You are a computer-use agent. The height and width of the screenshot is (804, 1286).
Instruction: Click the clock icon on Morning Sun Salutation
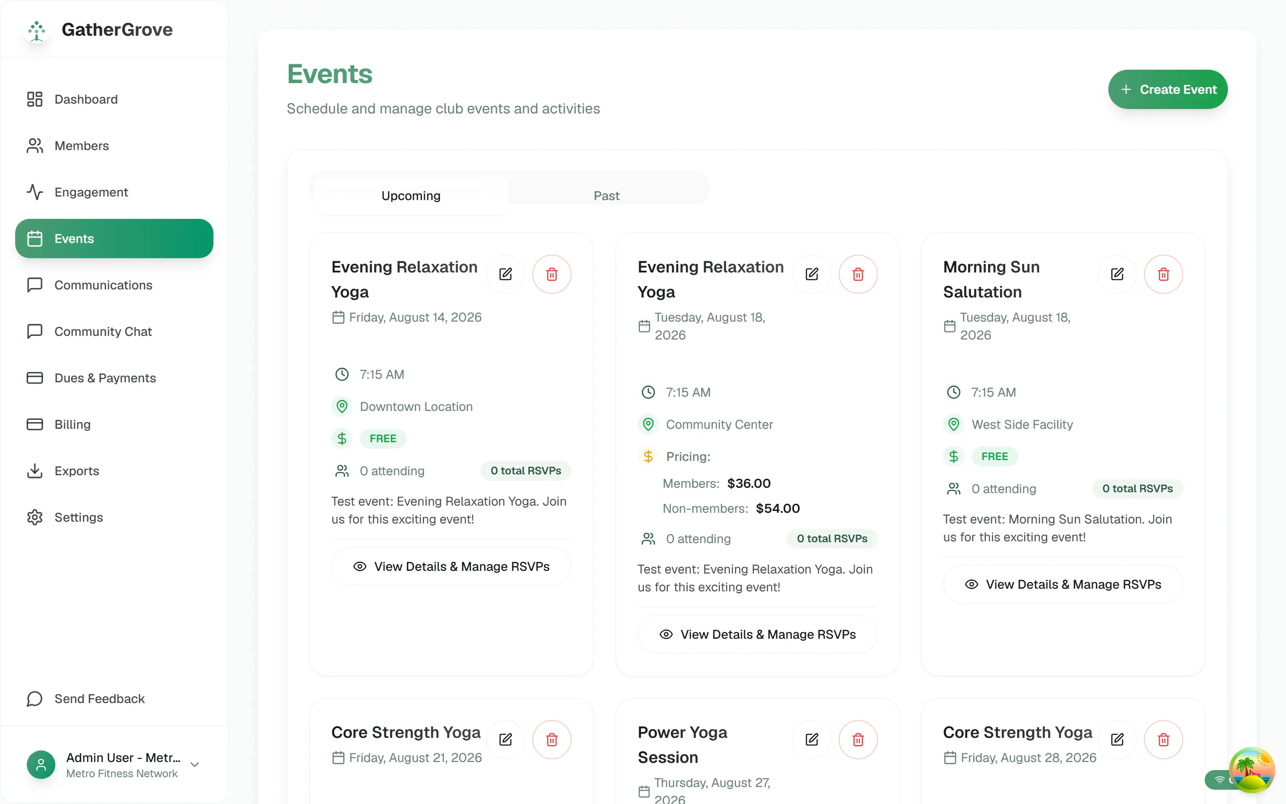(x=953, y=393)
